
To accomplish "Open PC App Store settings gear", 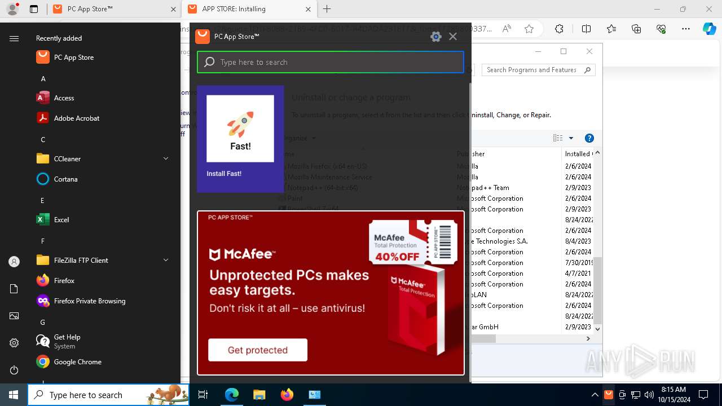I will click(x=435, y=37).
